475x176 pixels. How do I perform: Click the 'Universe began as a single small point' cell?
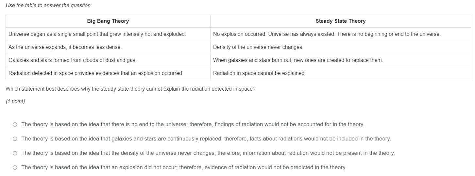coord(97,34)
